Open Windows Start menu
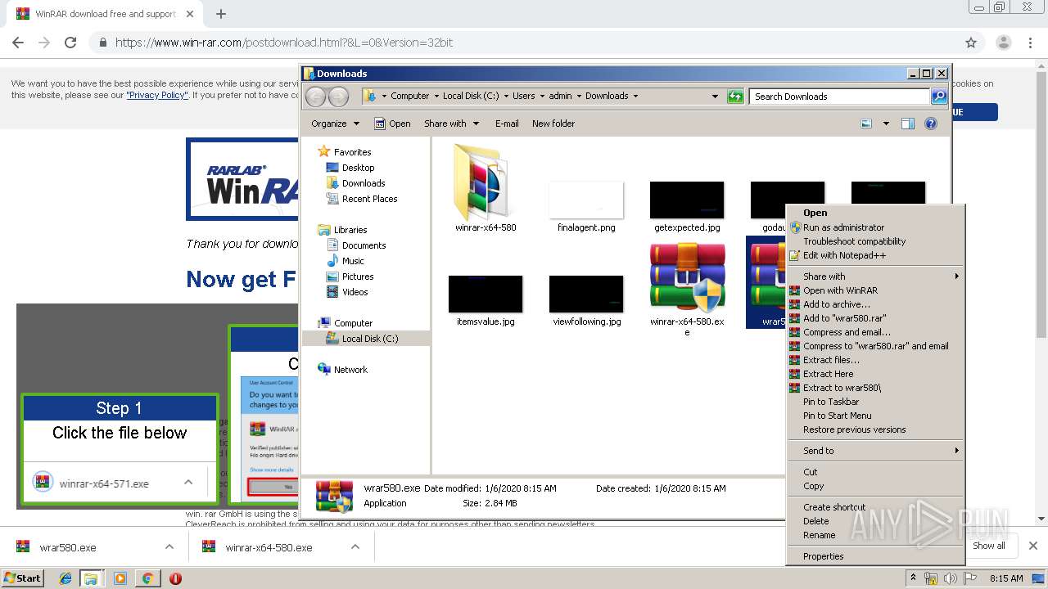 23,578
